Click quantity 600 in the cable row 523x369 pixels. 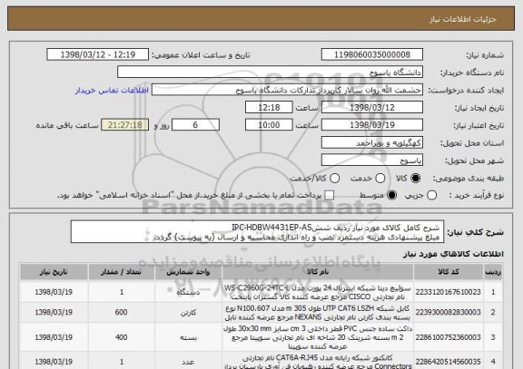tap(121, 313)
